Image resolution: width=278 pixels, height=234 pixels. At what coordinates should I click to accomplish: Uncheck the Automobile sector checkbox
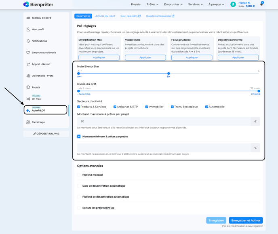[x=206, y=107]
